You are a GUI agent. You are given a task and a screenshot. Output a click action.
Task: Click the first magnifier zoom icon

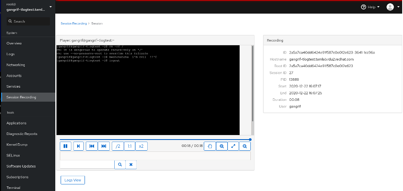tap(221, 146)
